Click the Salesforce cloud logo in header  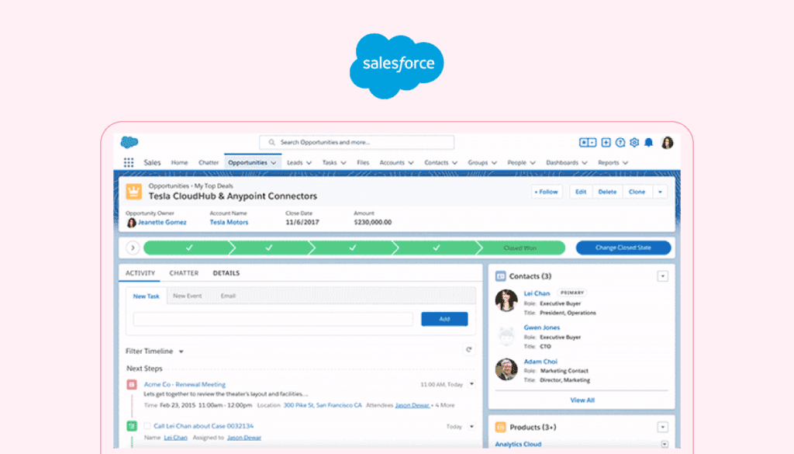point(129,143)
